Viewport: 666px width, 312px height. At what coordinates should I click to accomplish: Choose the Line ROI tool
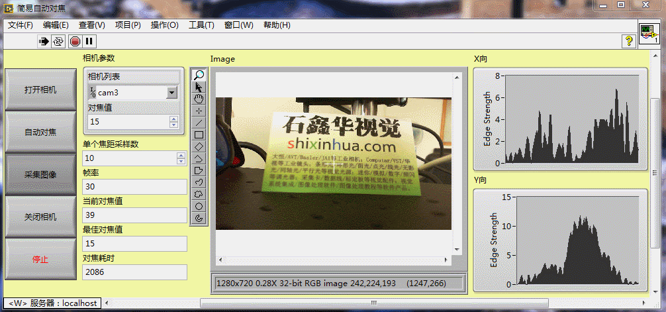199,122
